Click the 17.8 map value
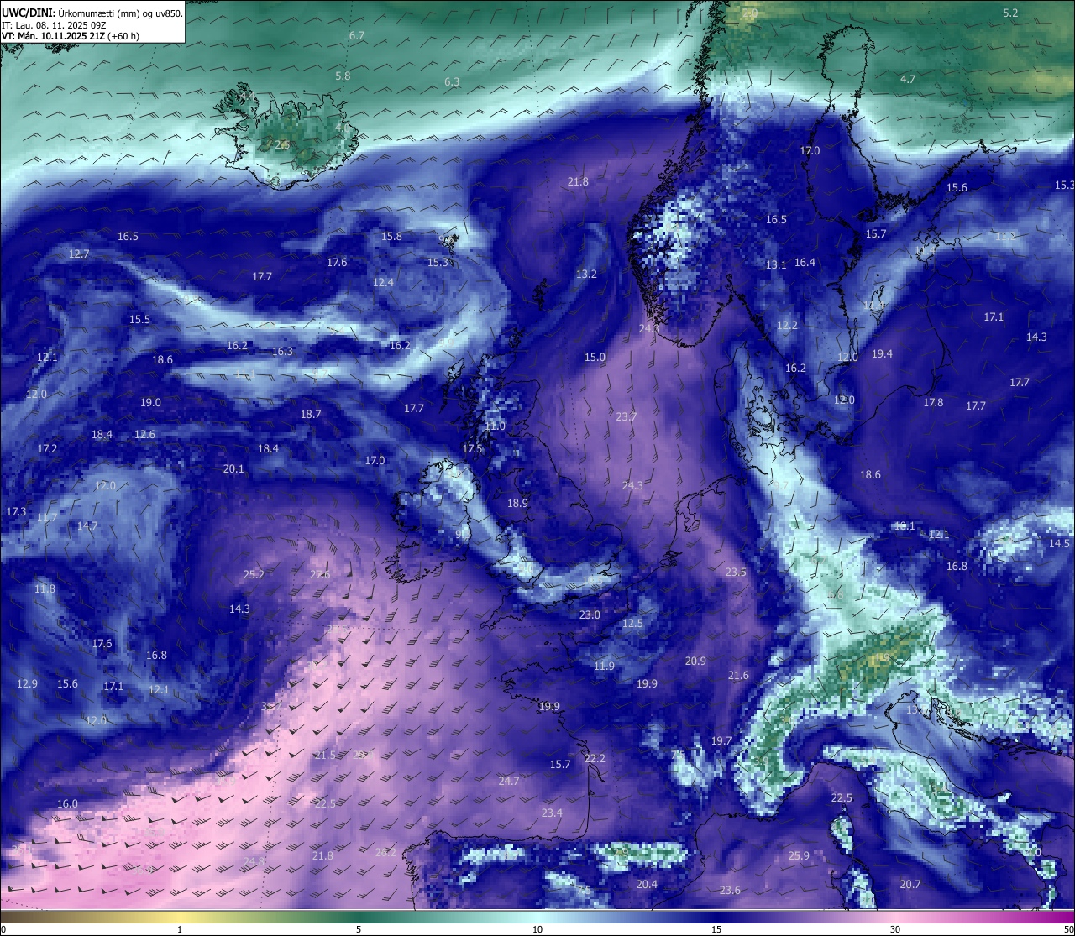 (x=933, y=403)
